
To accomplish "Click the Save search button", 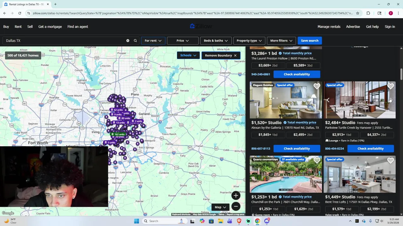I will tap(309, 40).
